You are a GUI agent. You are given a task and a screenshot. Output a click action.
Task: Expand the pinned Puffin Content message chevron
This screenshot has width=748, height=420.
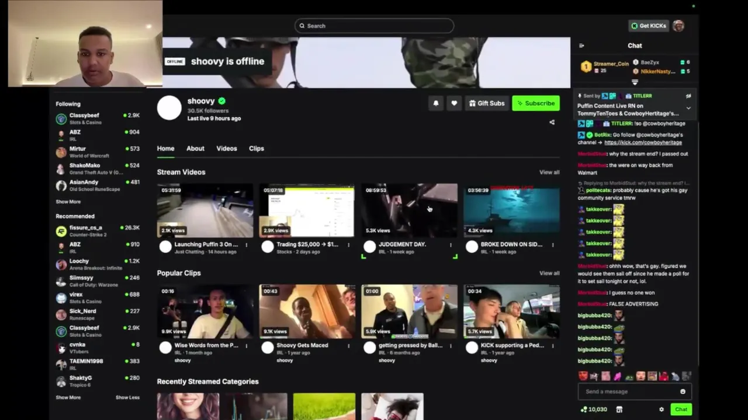pyautogui.click(x=688, y=108)
